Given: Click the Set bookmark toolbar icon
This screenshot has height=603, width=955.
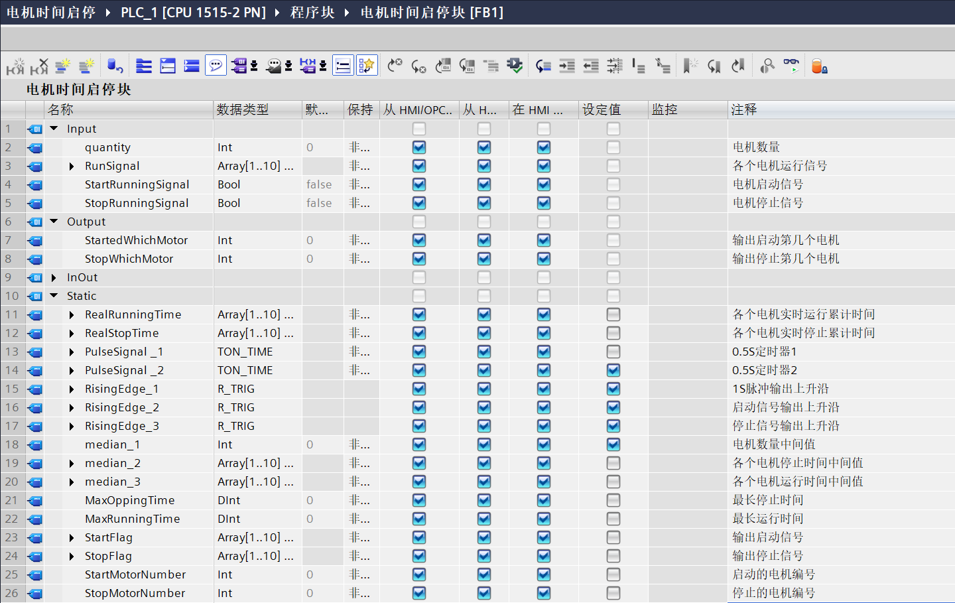Looking at the screenshot, I should (x=690, y=66).
